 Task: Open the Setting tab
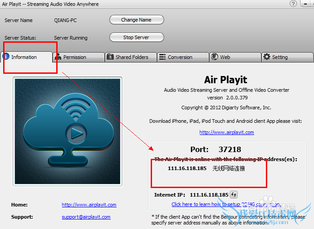(x=287, y=57)
